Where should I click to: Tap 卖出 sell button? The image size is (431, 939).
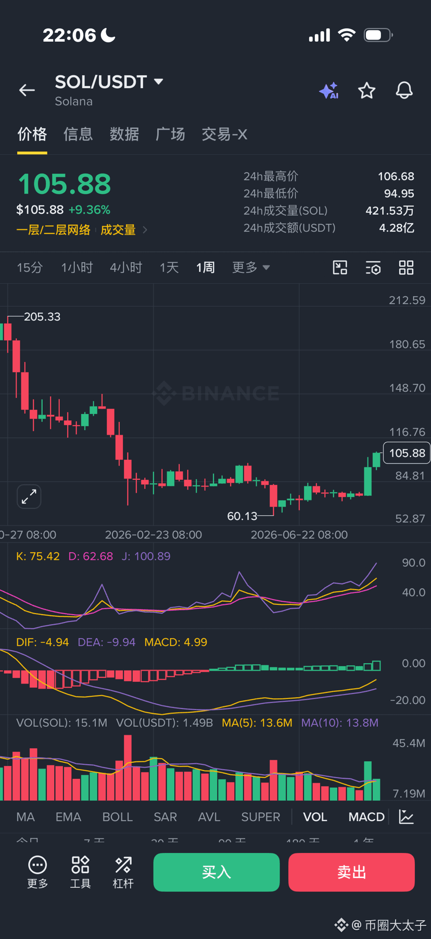351,872
